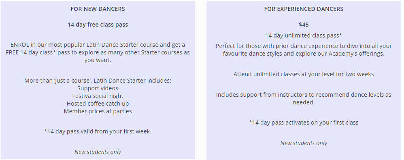Screen dimensions: 404x160
Task: Click the *14 day pass valid from first week note
Action: (98, 131)
